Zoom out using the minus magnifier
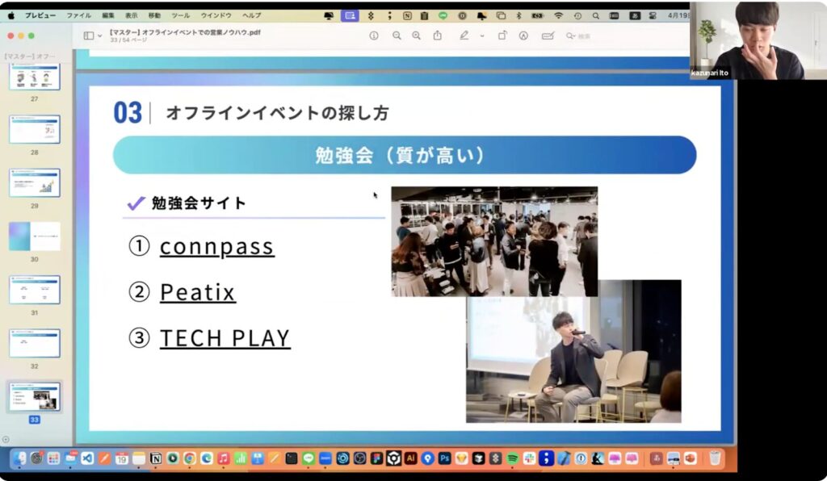The image size is (827, 481). [397, 36]
